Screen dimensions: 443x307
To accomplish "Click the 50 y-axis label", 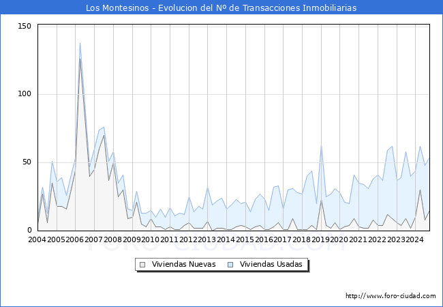I will click(27, 162).
